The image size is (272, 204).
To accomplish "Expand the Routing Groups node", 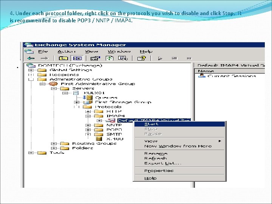I will pos(54,144).
